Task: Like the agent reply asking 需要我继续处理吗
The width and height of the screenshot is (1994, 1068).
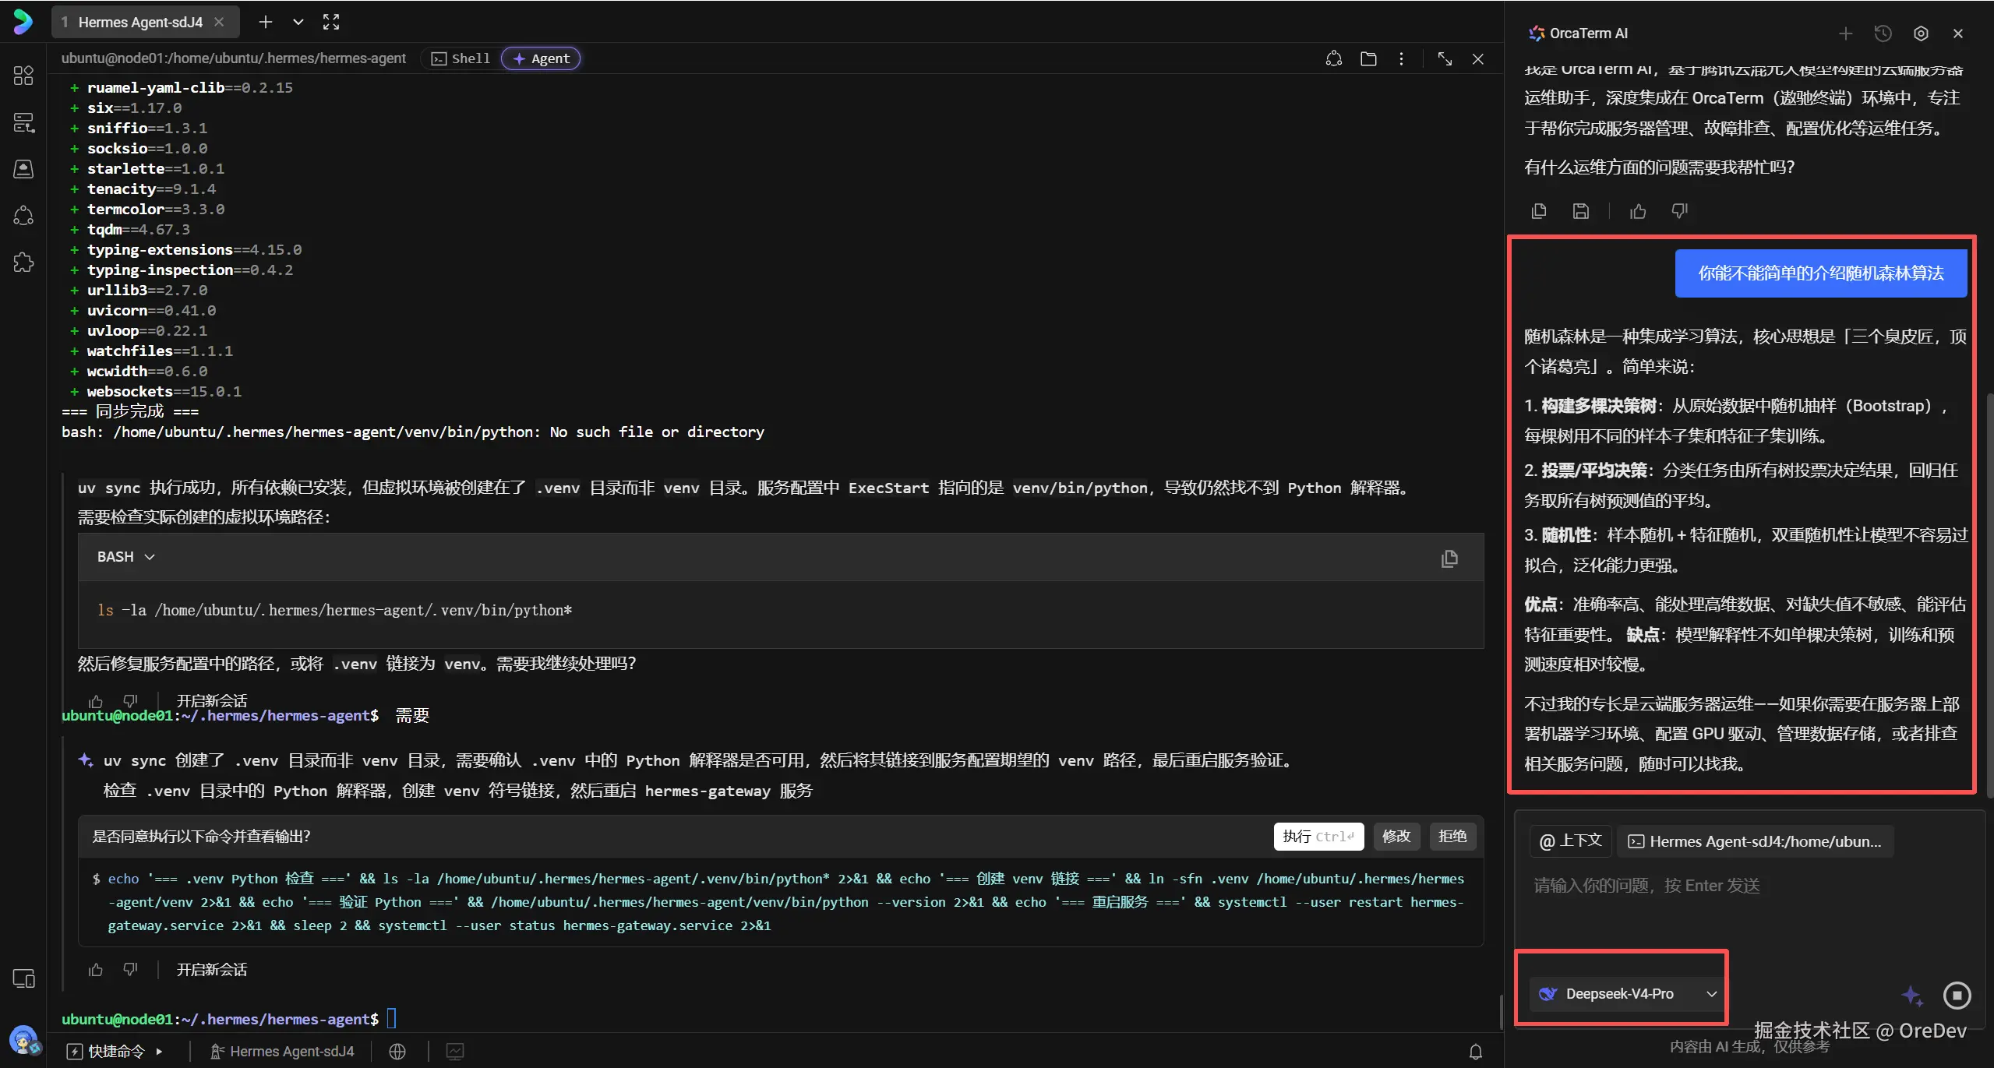Action: click(x=96, y=701)
